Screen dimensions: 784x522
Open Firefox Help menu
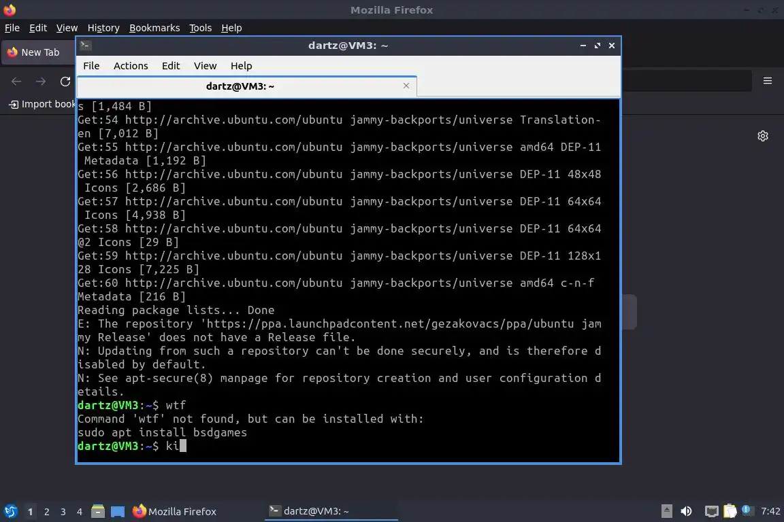231,28
